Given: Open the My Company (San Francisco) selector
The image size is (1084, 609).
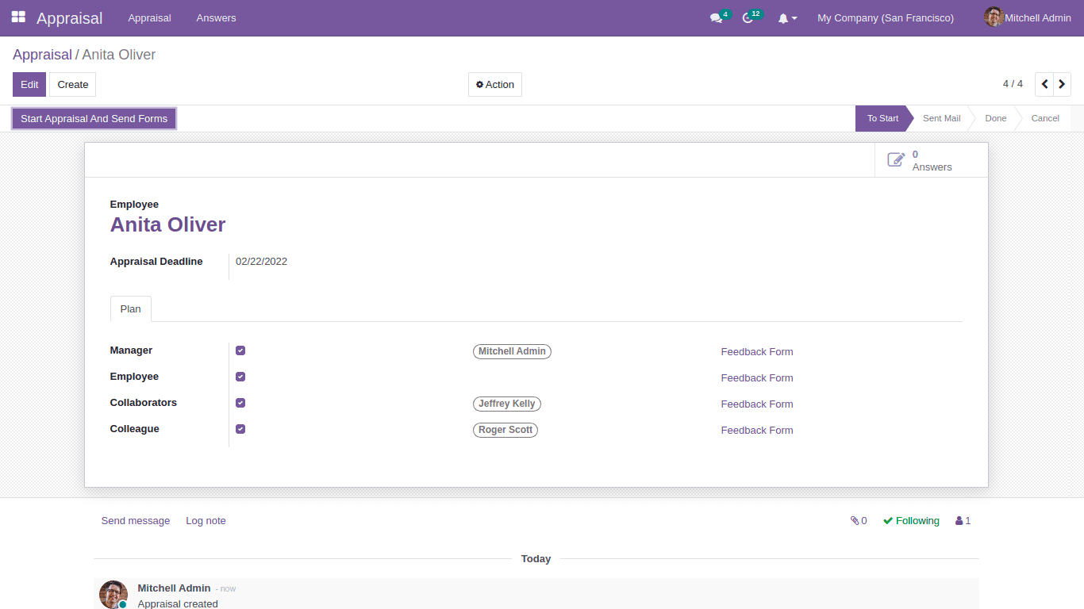Looking at the screenshot, I should pyautogui.click(x=885, y=17).
